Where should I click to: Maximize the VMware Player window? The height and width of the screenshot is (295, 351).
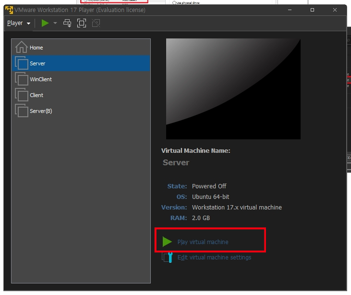(x=312, y=10)
